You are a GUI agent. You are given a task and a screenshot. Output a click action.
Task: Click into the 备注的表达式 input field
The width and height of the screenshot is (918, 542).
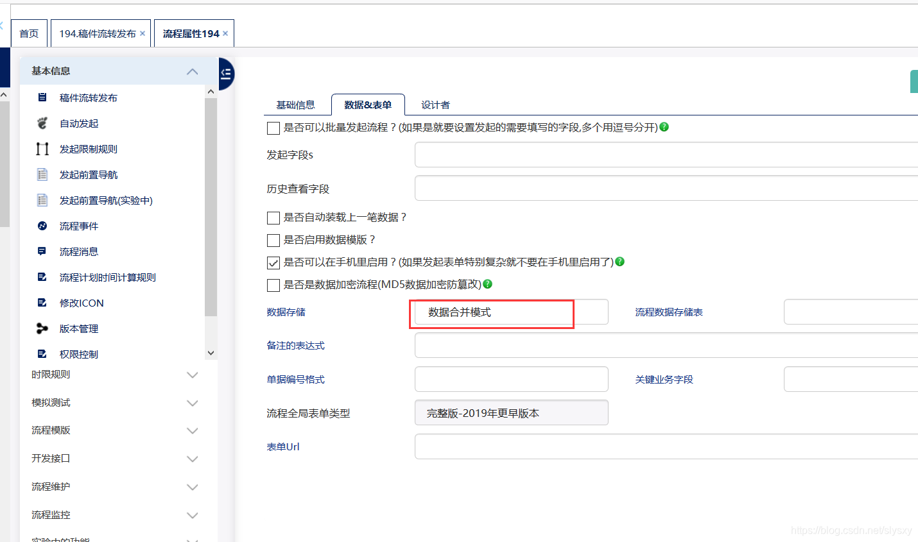(666, 345)
